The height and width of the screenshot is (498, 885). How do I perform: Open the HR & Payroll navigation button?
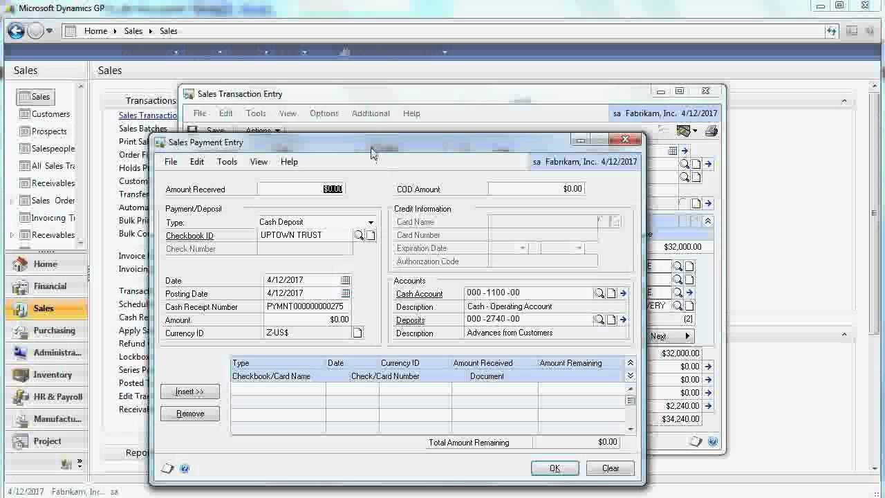pos(46,397)
